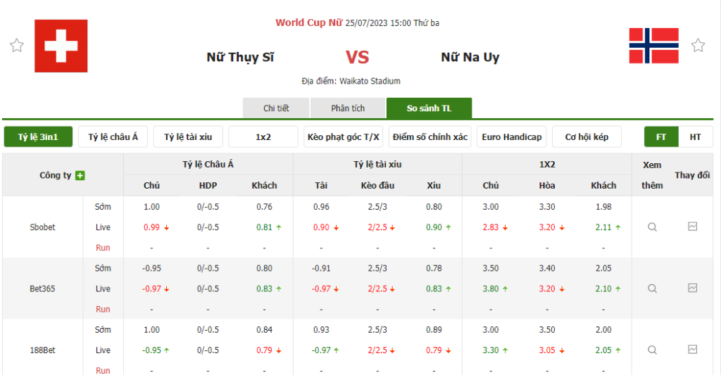The height and width of the screenshot is (375, 721).
Task: Switch to HT half-time odds
Action: [x=695, y=137]
